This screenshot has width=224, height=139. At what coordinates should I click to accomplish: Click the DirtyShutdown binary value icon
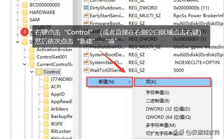click(86, 7)
